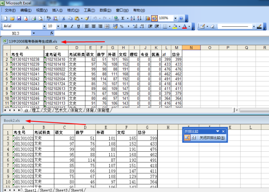This screenshot has height=192, width=269.
Task: Toggle Bold formatting
Action: click(x=65, y=26)
